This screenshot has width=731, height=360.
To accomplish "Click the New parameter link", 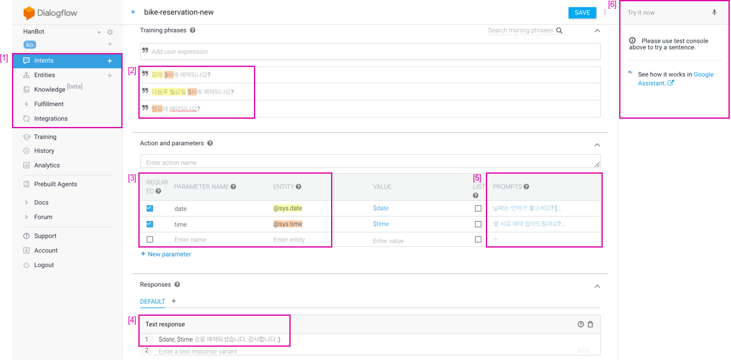I will click(x=166, y=254).
